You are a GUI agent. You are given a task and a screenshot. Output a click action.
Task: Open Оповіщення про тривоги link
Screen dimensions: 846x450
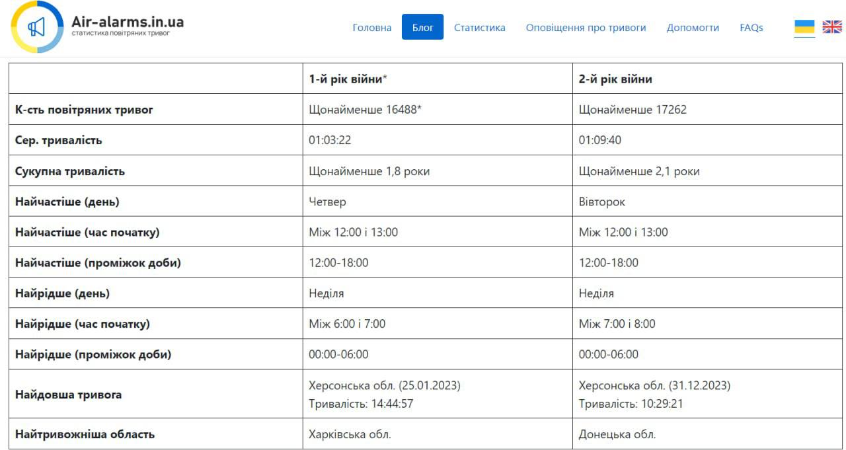[586, 27]
